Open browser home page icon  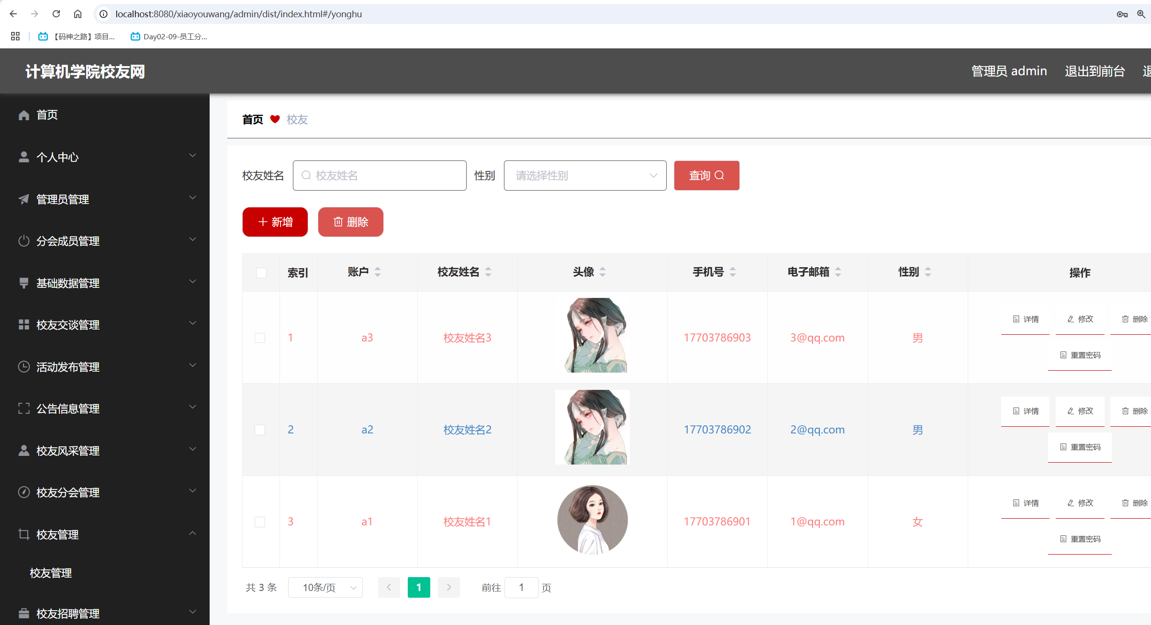[78, 14]
